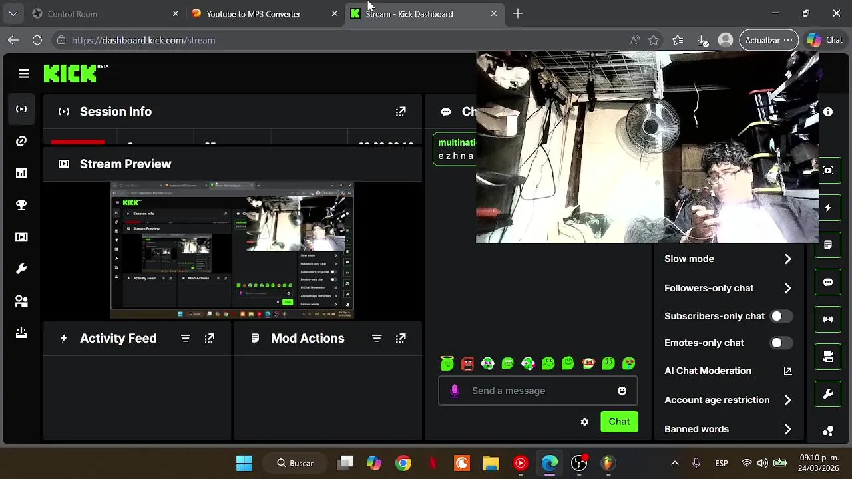Click the wrench icon in right sidebar
Image resolution: width=852 pixels, height=479 pixels.
(x=828, y=394)
